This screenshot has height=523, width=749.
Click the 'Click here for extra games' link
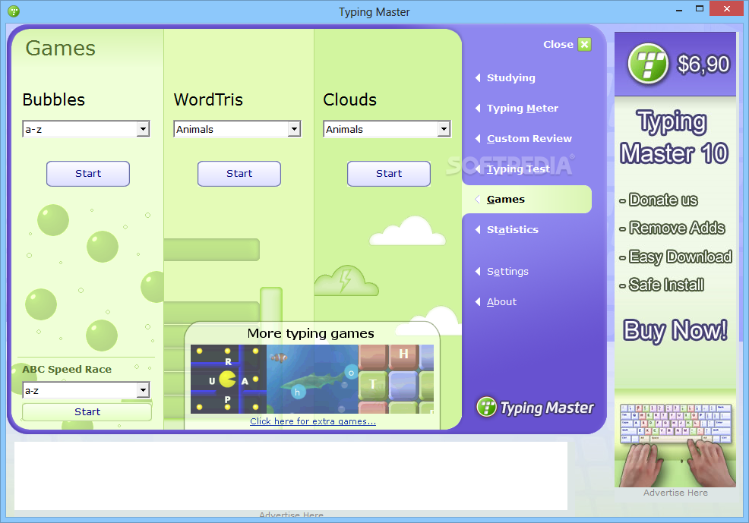pos(313,421)
